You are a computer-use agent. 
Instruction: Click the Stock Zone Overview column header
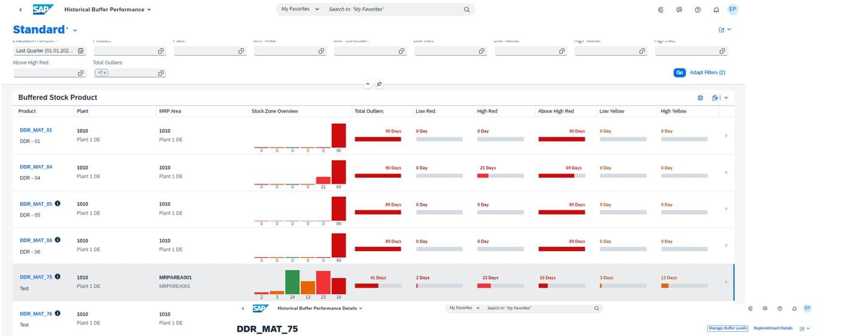coord(274,111)
